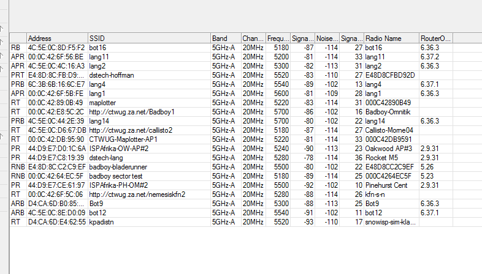Click MAC address 4C:5E:0C:8E:D0:09
The width and height of the screenshot is (482, 274).
pos(56,213)
